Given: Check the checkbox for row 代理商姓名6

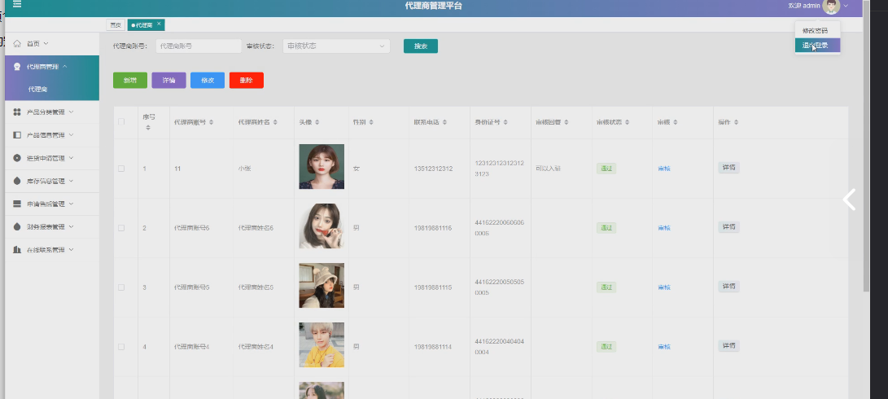Looking at the screenshot, I should pyautogui.click(x=121, y=228).
